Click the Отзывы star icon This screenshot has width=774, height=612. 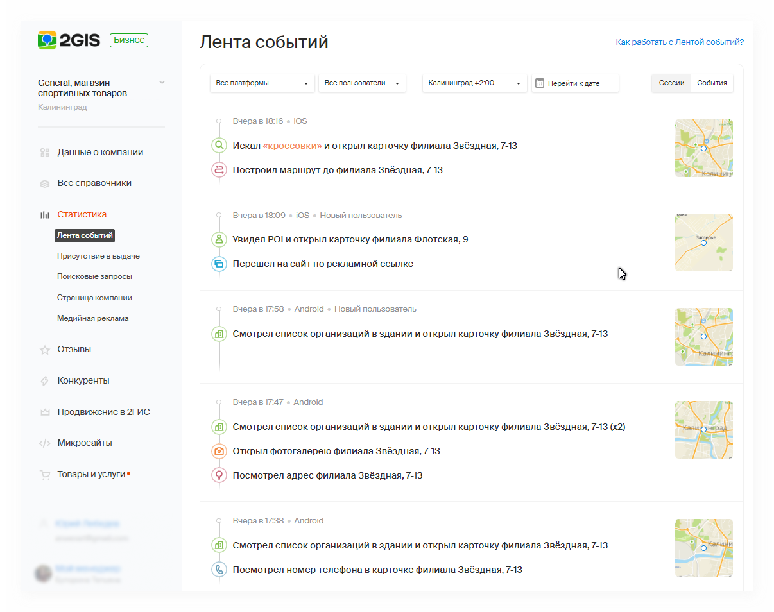point(45,350)
